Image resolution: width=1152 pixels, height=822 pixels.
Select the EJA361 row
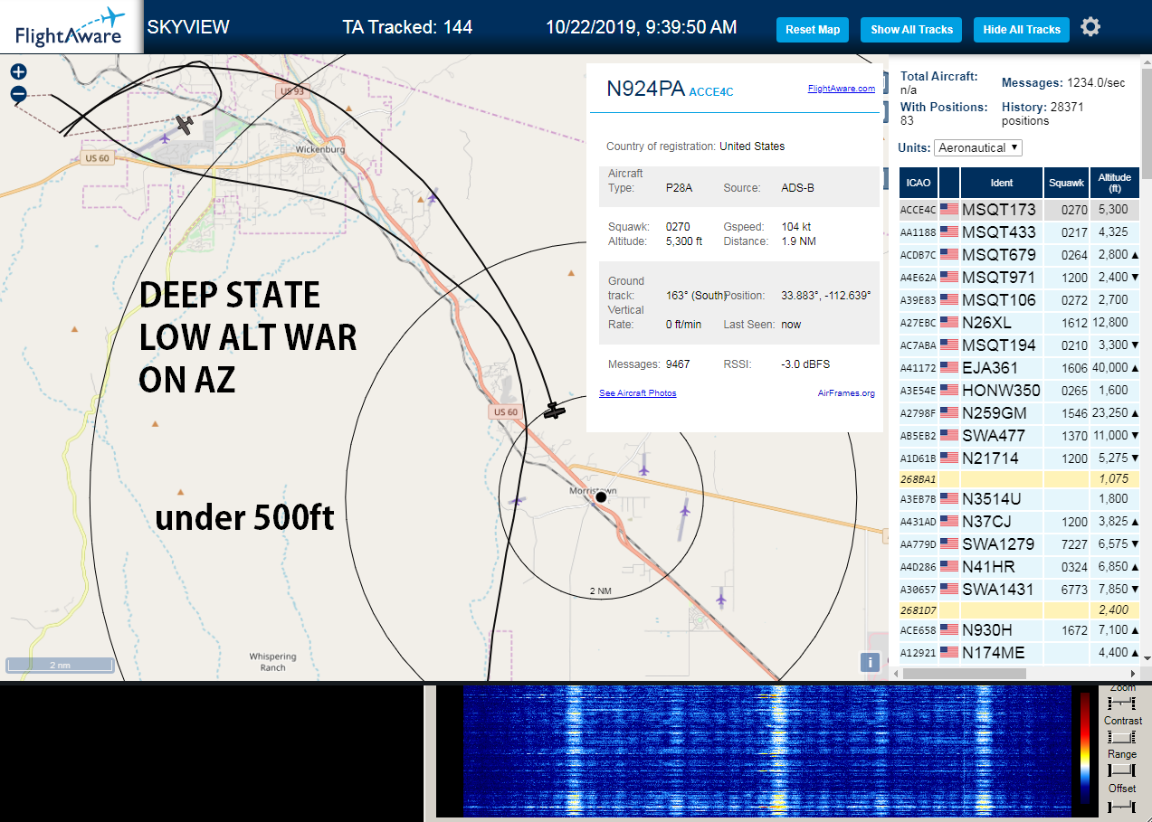1020,368
